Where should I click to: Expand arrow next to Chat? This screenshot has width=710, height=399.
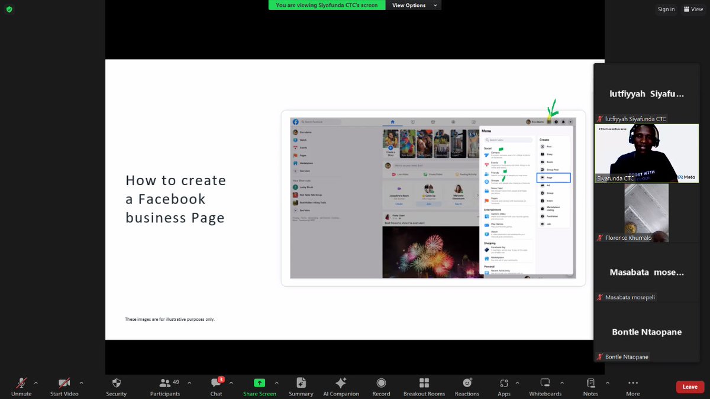point(231,382)
